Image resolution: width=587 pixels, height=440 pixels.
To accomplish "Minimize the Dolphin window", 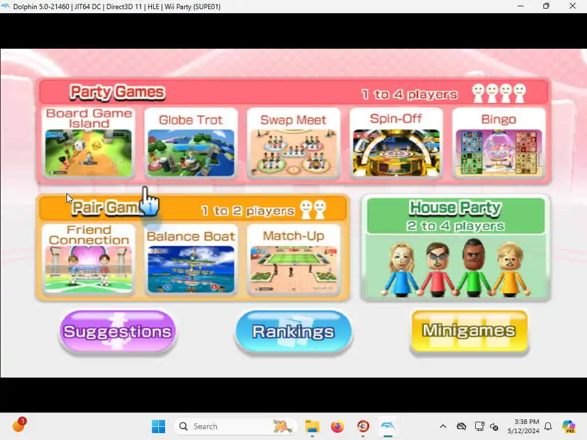I will point(521,6).
